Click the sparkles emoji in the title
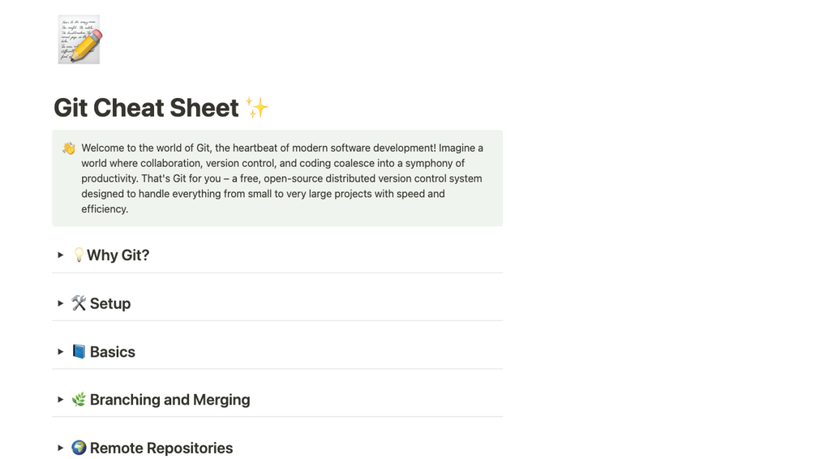Viewport: 815px width, 459px height. (257, 108)
